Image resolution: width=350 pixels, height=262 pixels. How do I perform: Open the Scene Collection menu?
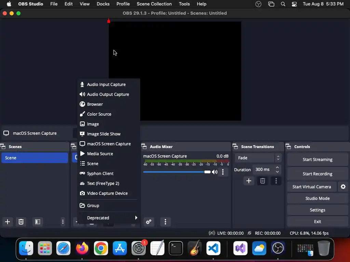(x=154, y=4)
